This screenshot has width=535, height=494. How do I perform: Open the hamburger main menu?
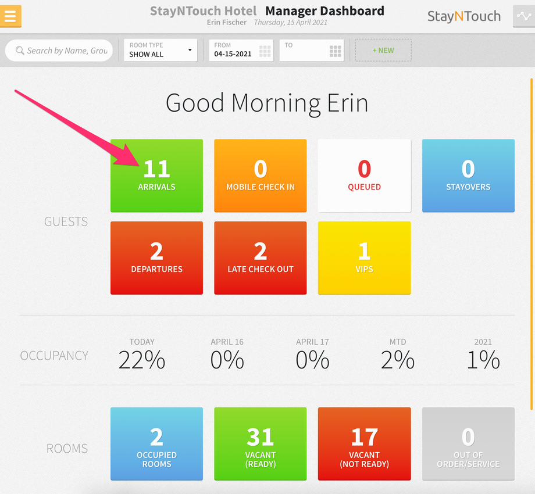[10, 16]
